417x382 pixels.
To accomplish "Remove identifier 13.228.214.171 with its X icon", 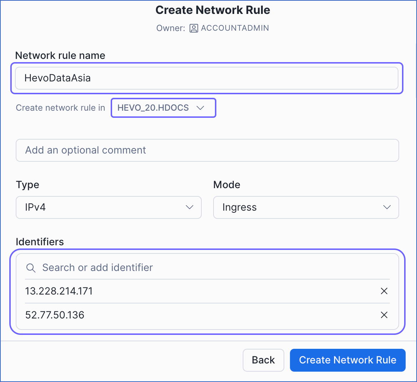I will click(384, 291).
